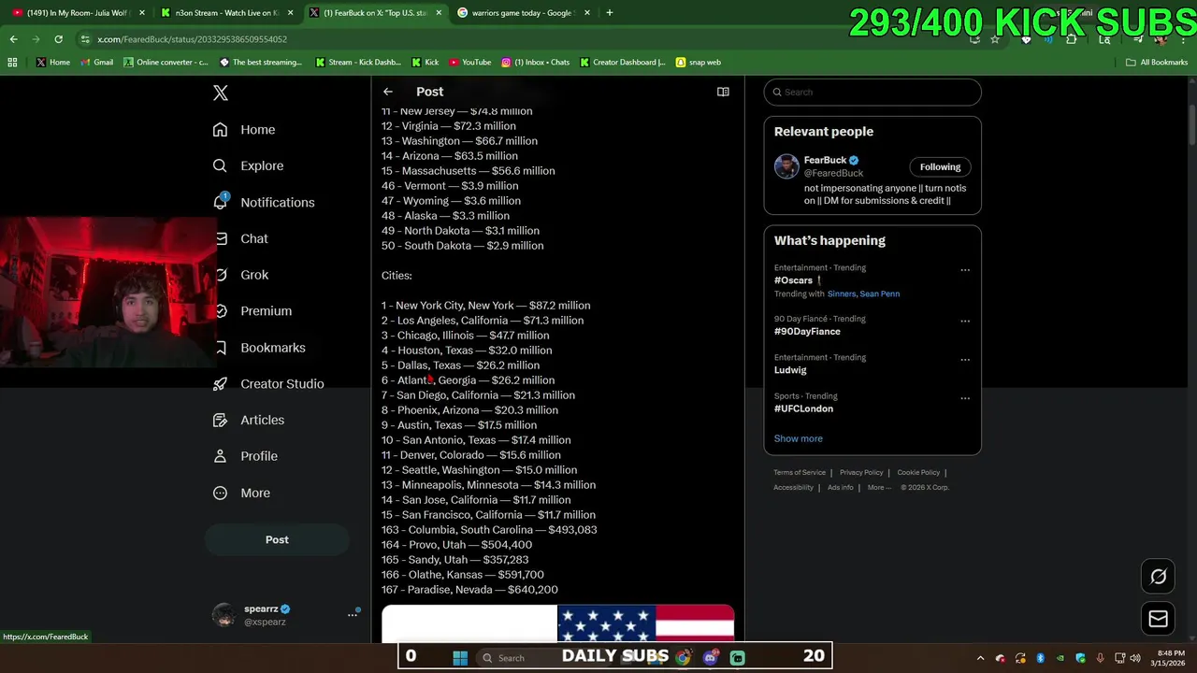The height and width of the screenshot is (673, 1197).
Task: Open #90DayFiance trending topic
Action: coord(807,332)
